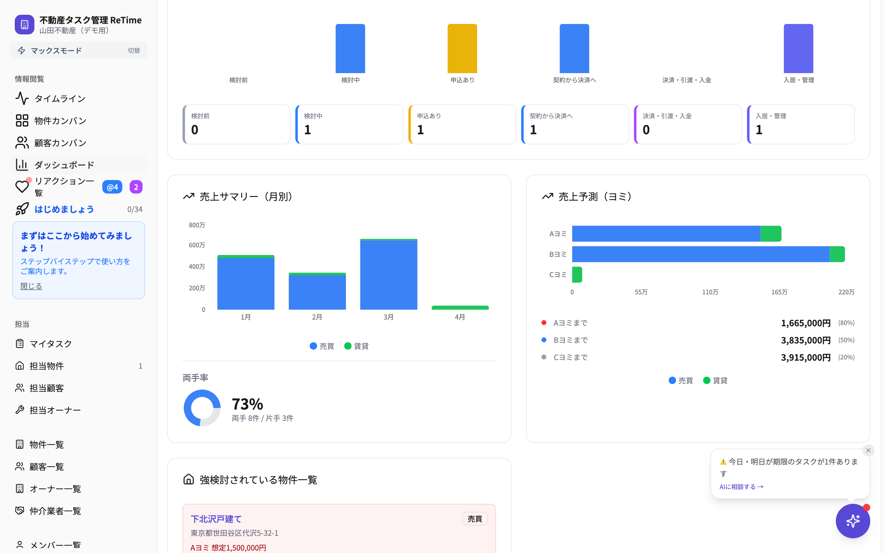Viewport: 885px width, 553px height.
Task: Click the rocket icon for はじめましょう
Action: click(22, 209)
